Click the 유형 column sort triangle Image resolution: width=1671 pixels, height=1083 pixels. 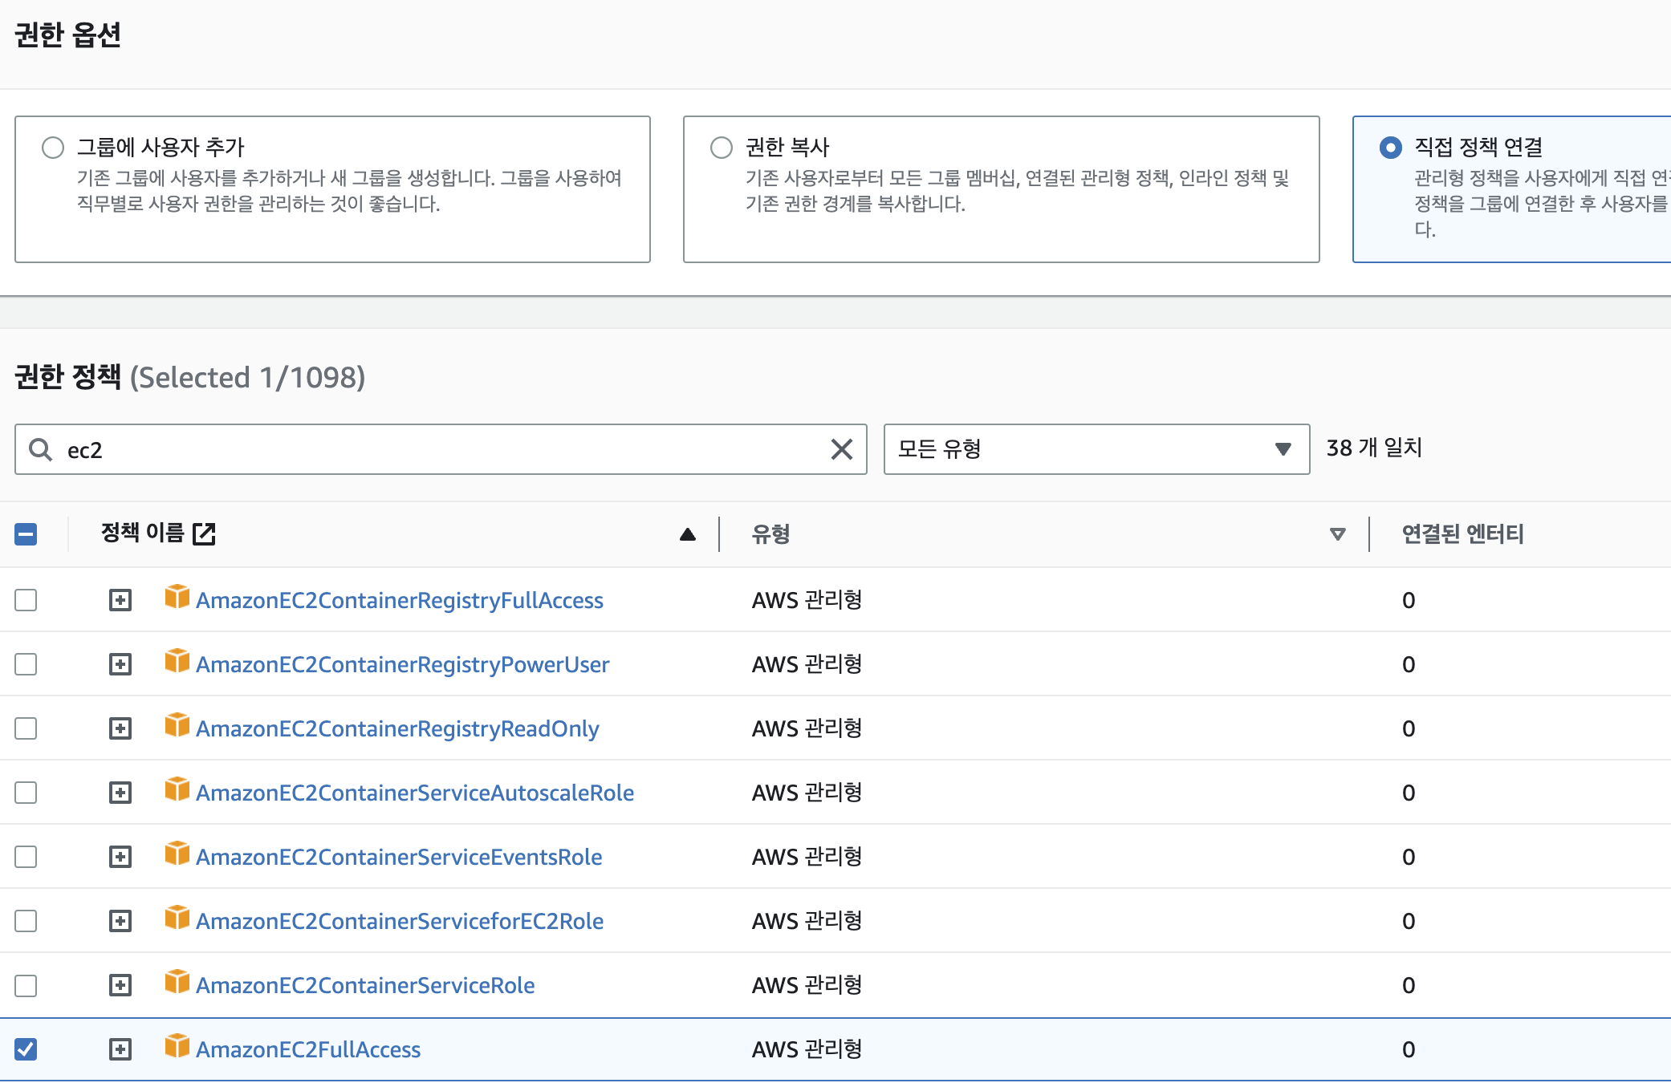pos(1337,534)
